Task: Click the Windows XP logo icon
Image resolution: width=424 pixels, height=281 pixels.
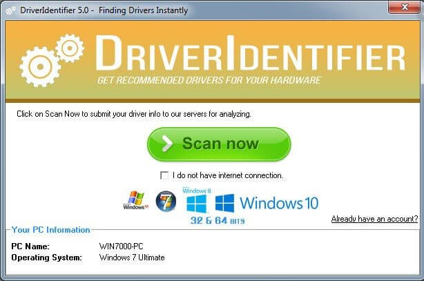Action: click(x=136, y=200)
